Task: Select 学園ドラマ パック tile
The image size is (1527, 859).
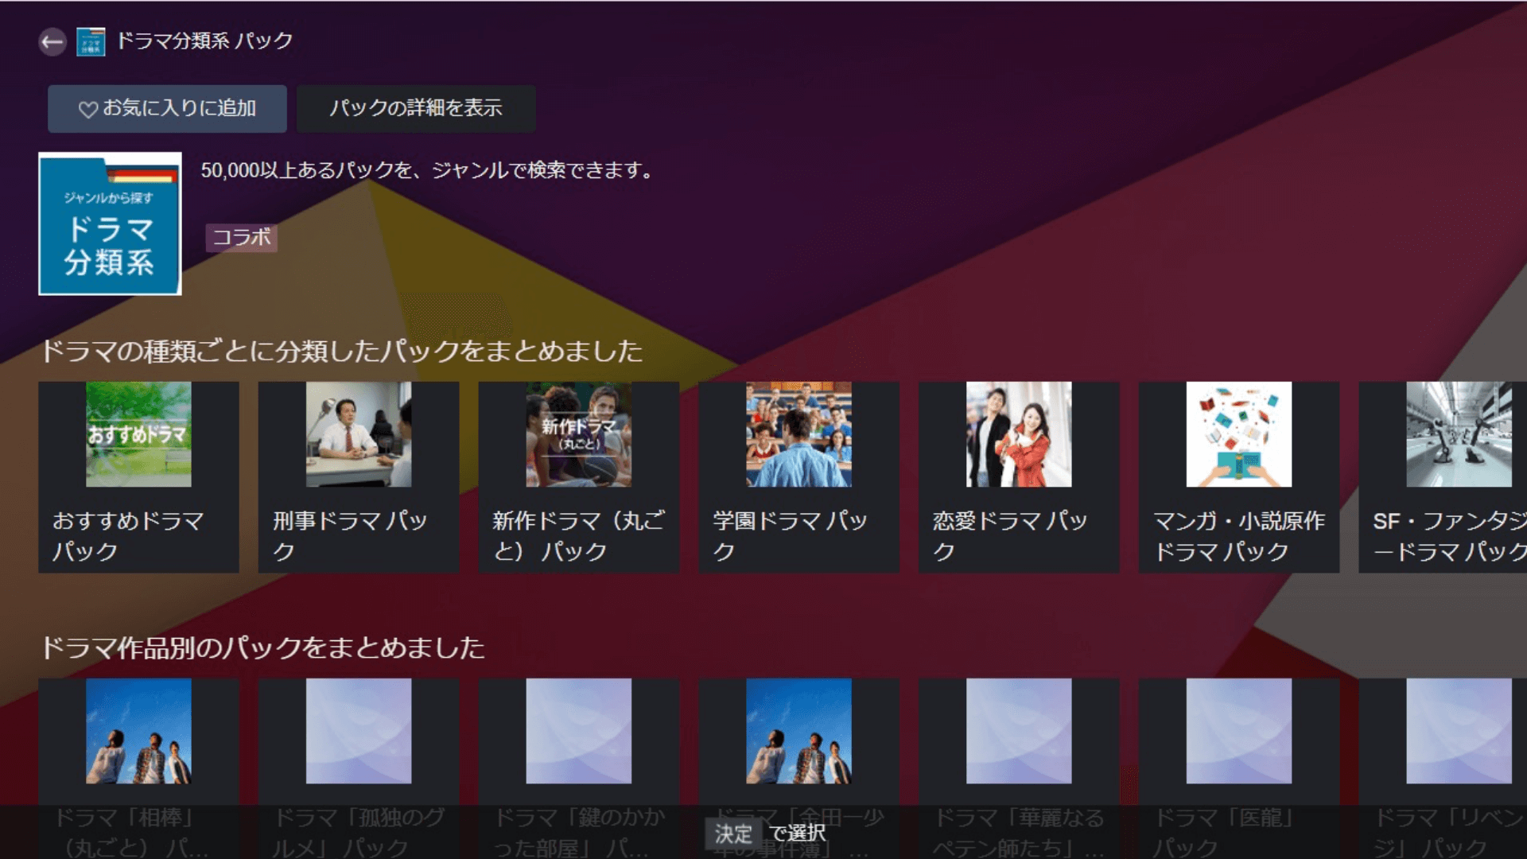Action: [798, 477]
